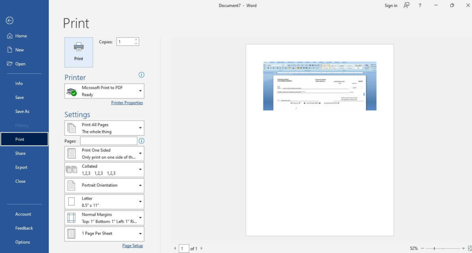Image resolution: width=472 pixels, height=253 pixels.
Task: Click the back arrow to exit Backstage
Action: (x=10, y=20)
